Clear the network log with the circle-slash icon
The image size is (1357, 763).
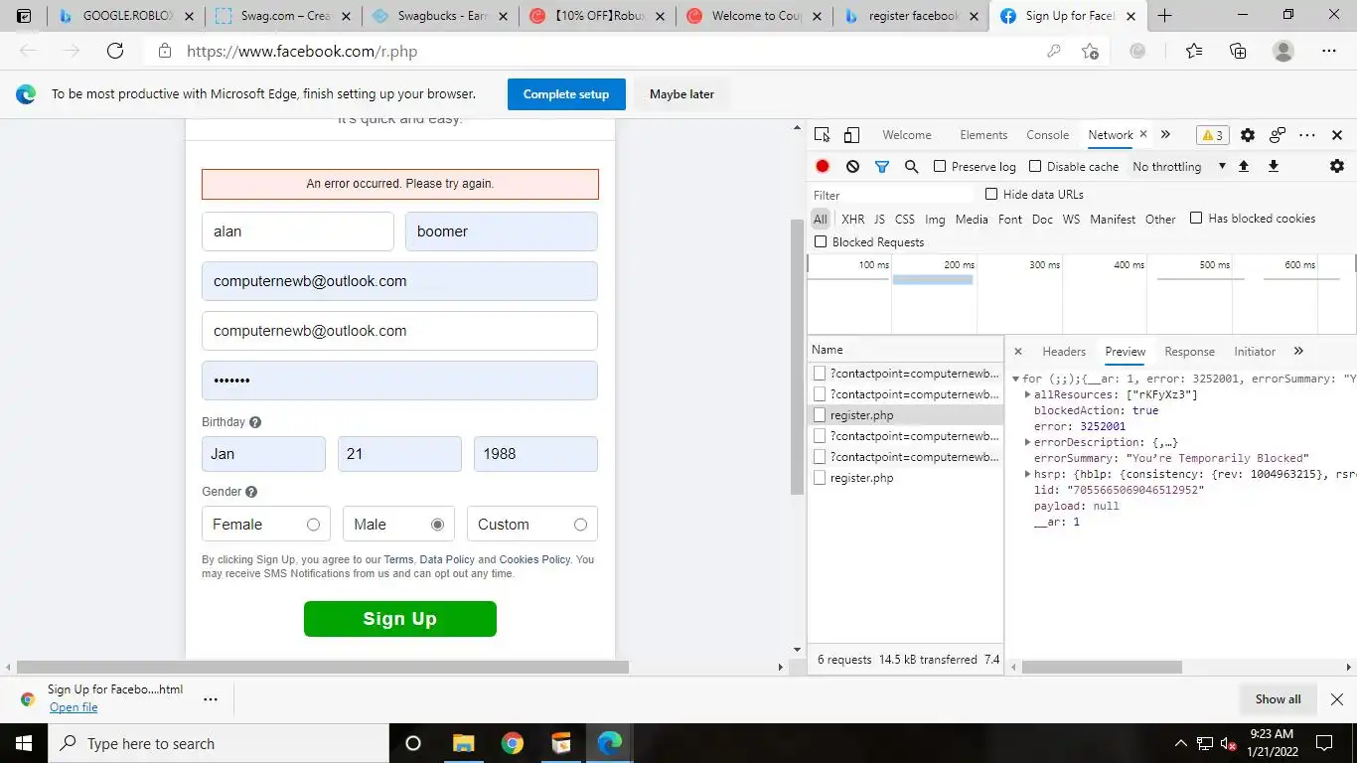point(852,166)
